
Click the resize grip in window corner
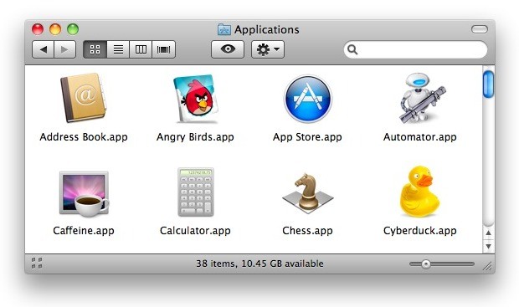[x=487, y=266]
